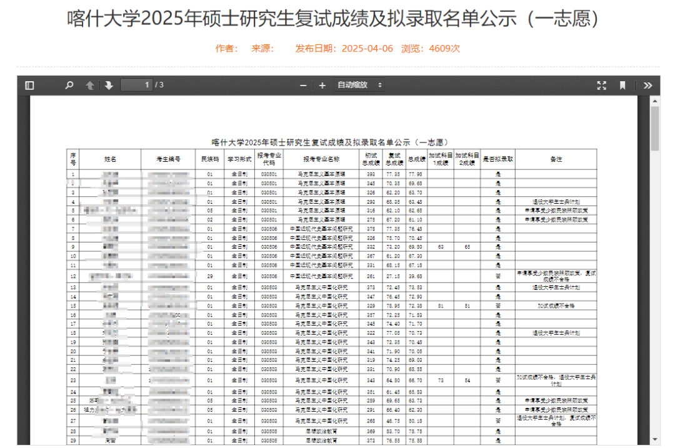Viewport: 675px width, 448px height.
Task: Click row 4 remark 退役大学生士兵计划
Action: click(556, 202)
